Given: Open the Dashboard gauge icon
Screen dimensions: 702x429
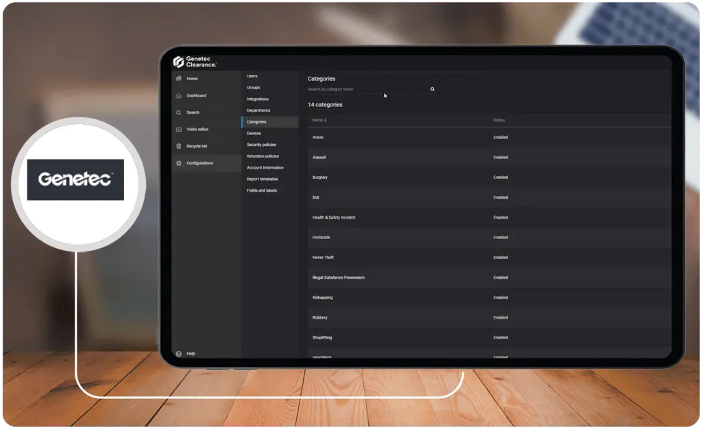Looking at the screenshot, I should pyautogui.click(x=179, y=96).
